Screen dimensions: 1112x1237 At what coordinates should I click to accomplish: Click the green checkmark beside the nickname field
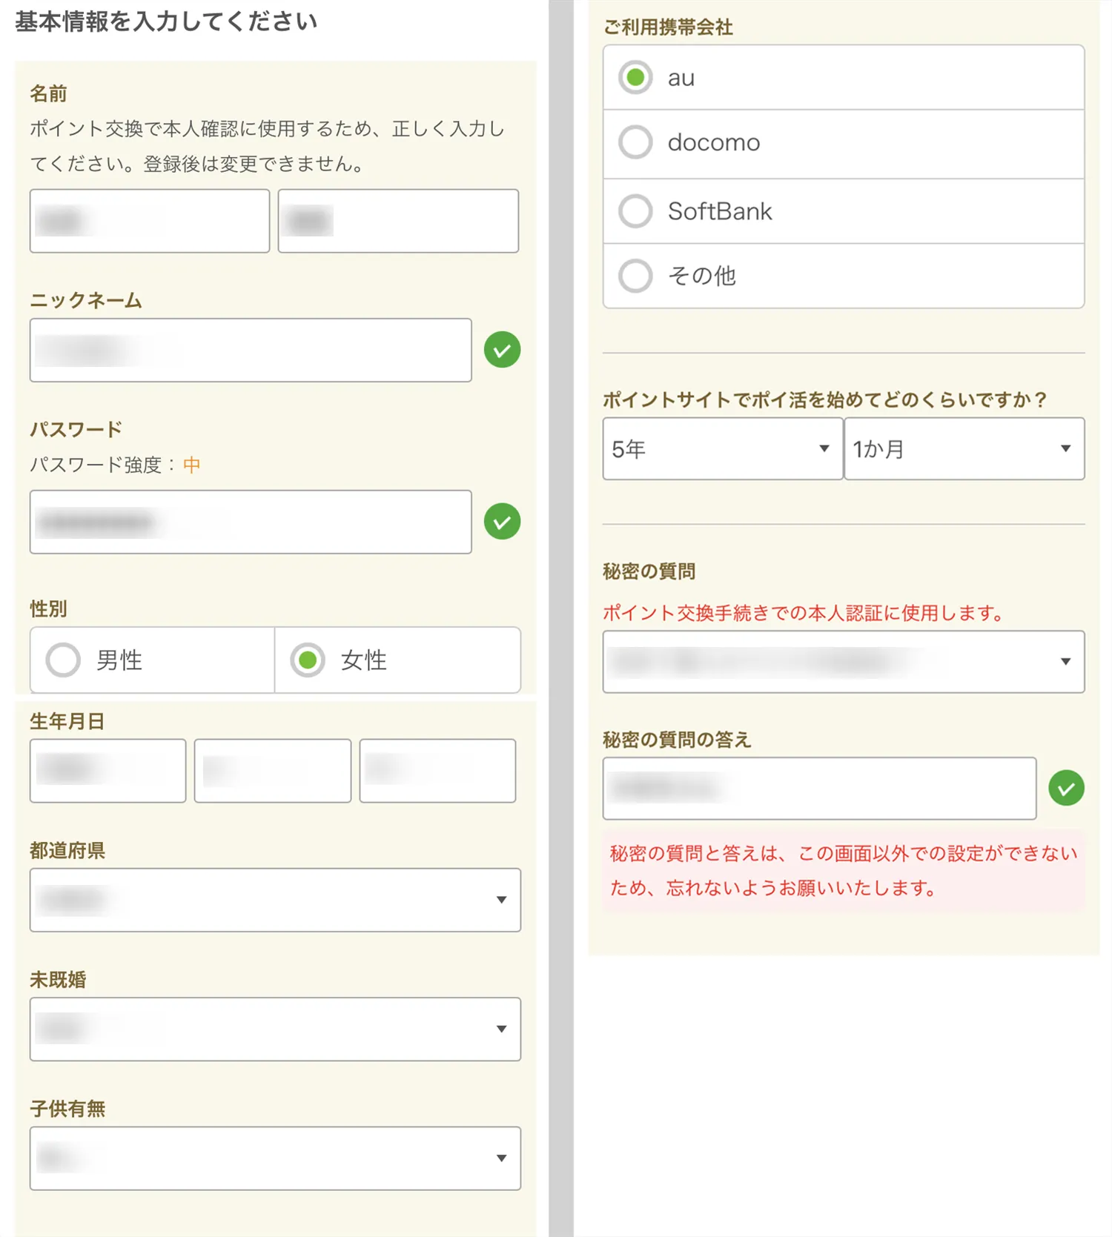(x=502, y=350)
